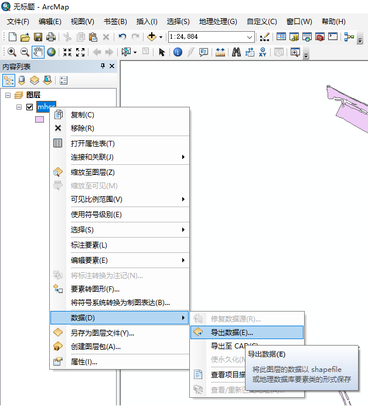This screenshot has width=368, height=406.
Task: Click the Add Data plus icon
Action: [152, 37]
